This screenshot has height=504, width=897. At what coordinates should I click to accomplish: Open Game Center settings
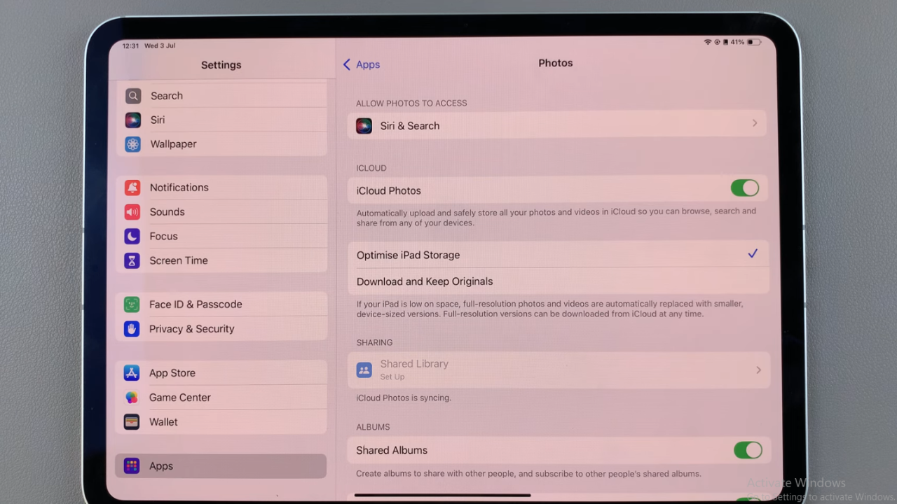(x=221, y=398)
